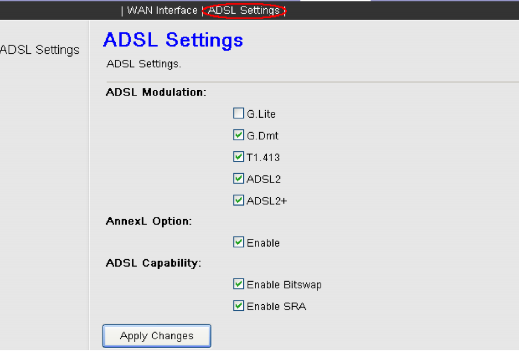Click the AnnexL Option section label
Viewport: 520px width, 353px height.
pos(149,221)
